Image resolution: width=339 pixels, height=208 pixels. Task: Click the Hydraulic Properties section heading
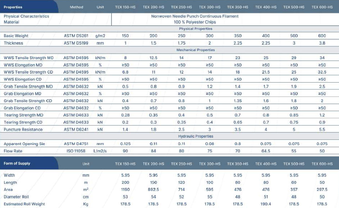click(195, 136)
